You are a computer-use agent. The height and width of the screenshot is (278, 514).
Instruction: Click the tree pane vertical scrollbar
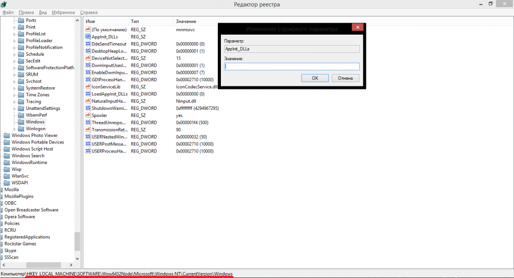(77, 151)
